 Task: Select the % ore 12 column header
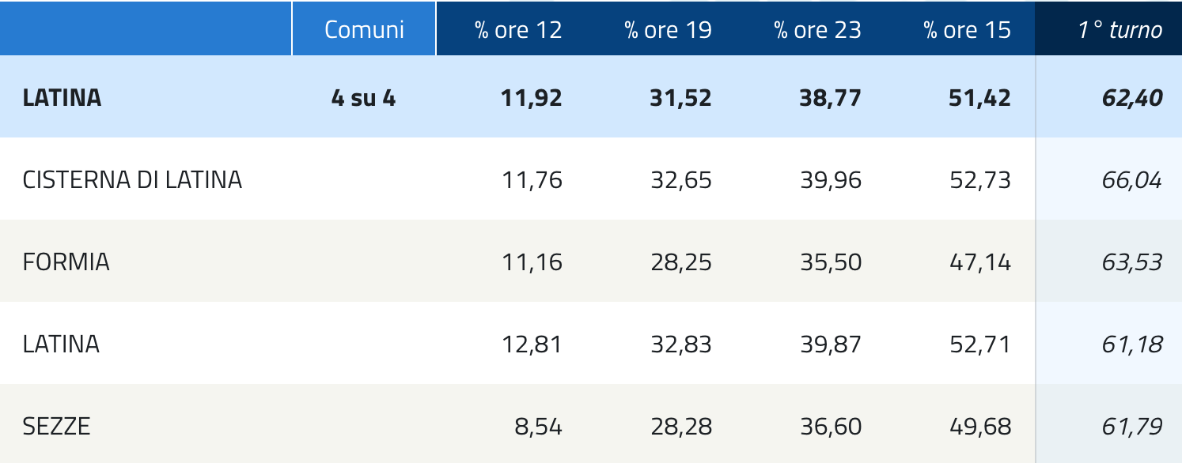518,30
